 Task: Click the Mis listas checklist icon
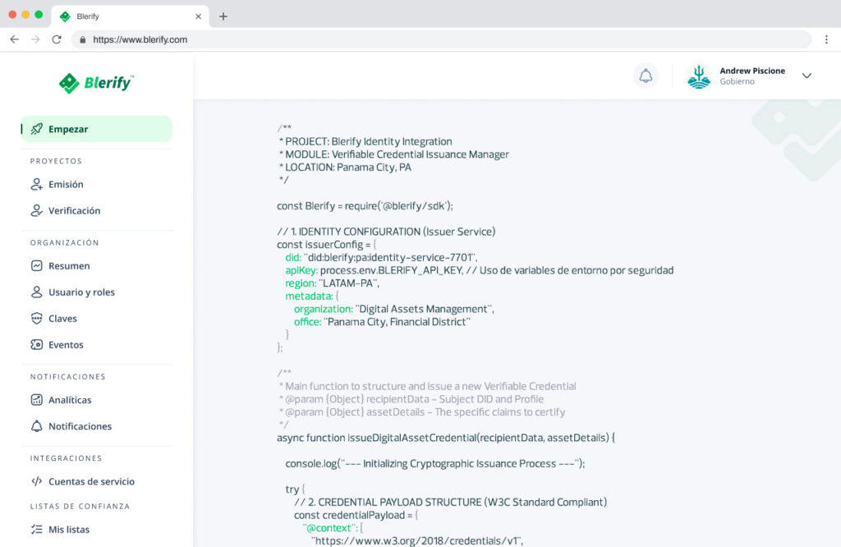coord(36,530)
